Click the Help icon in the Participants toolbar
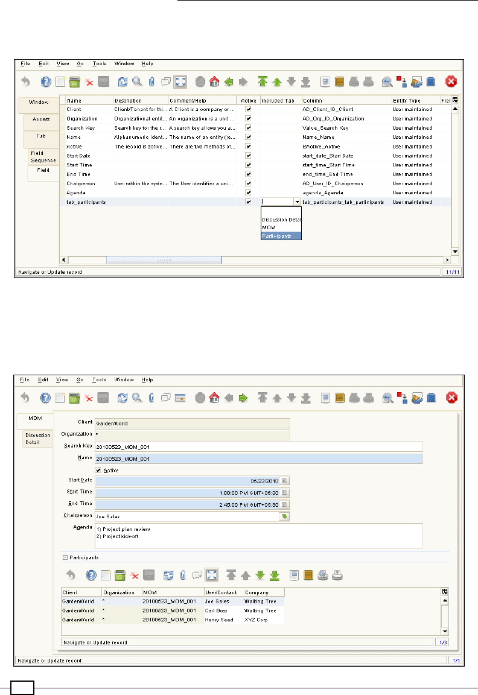 [92, 576]
